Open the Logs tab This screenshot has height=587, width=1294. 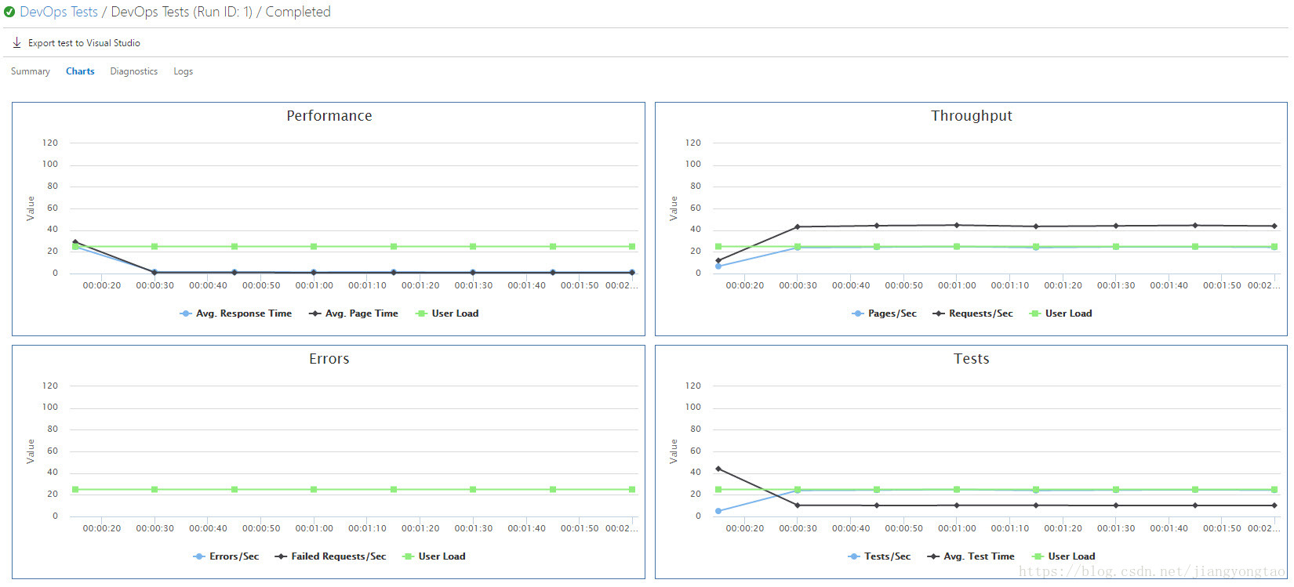[x=183, y=71]
